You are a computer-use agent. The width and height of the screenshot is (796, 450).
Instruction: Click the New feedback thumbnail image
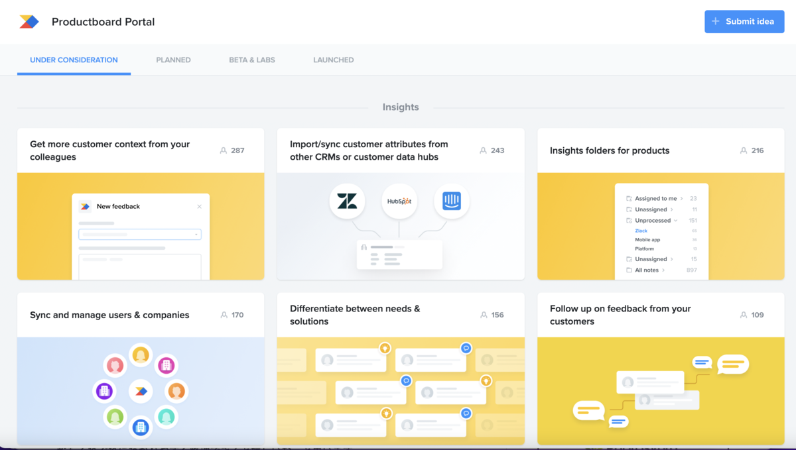pos(141,227)
